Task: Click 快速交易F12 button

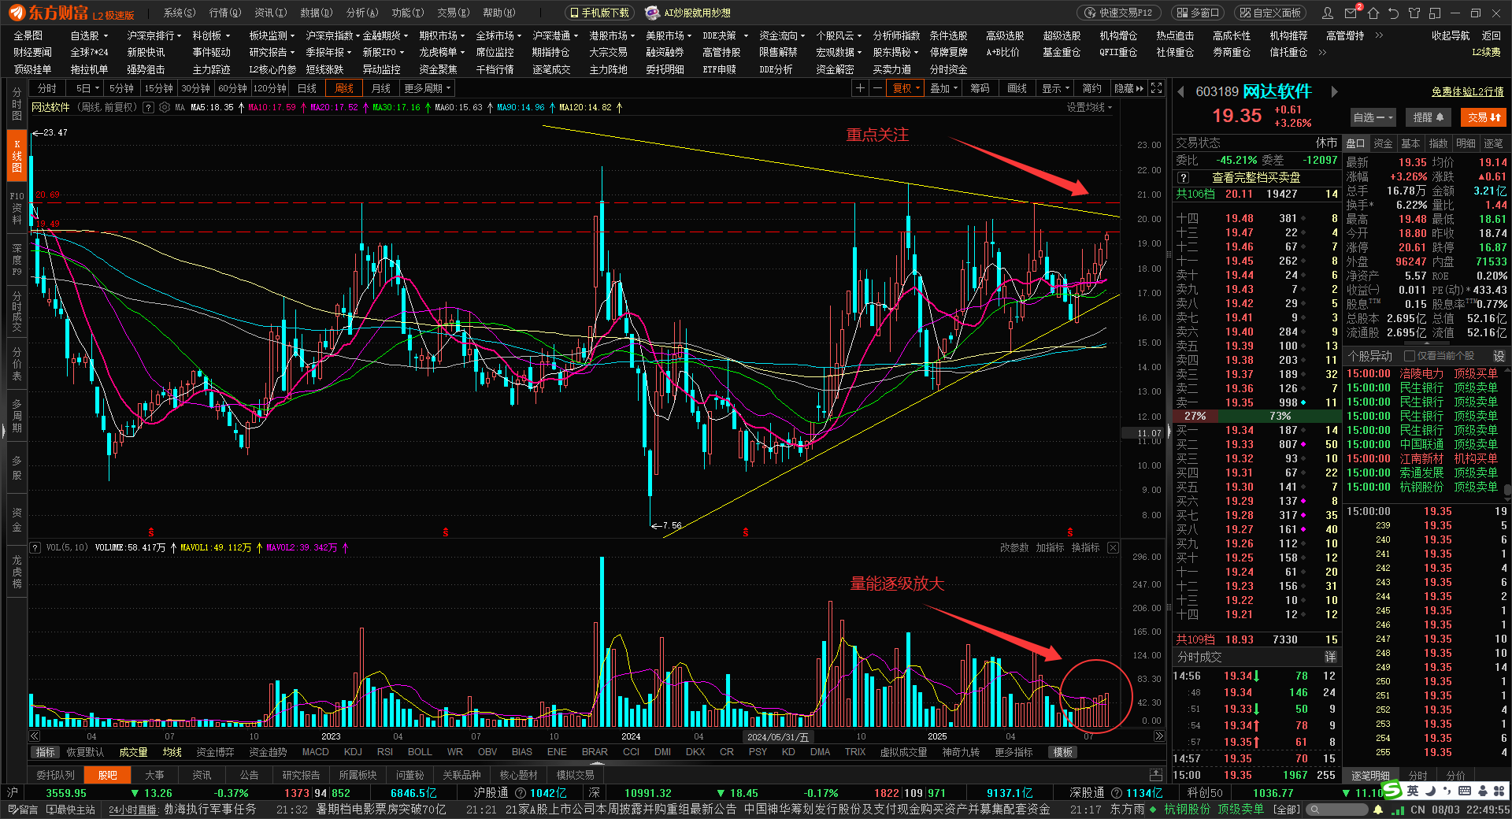Action: (x=1117, y=13)
